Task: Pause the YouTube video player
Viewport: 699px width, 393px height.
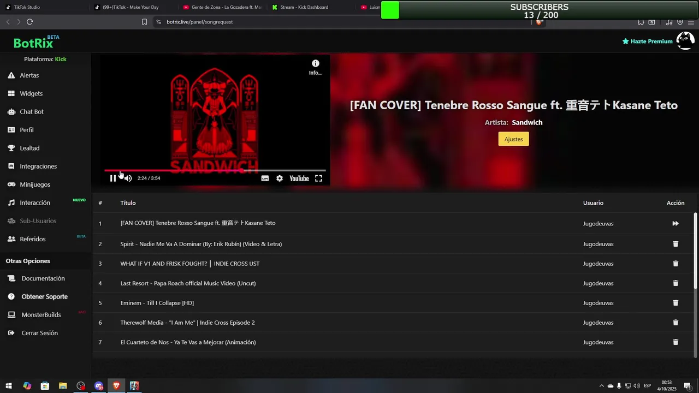Action: click(113, 178)
